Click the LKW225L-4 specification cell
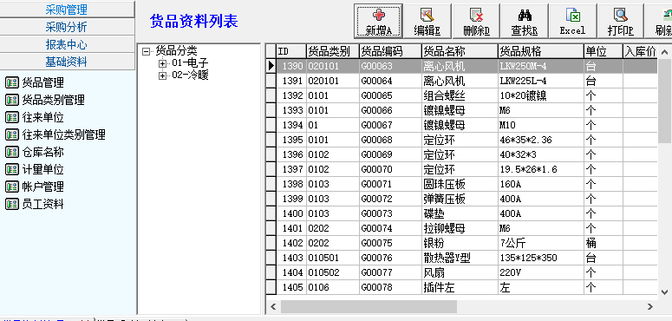672x321 pixels. [x=541, y=81]
